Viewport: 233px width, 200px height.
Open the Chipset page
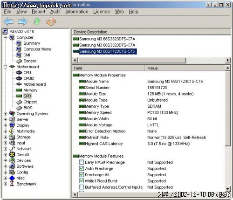[30, 102]
